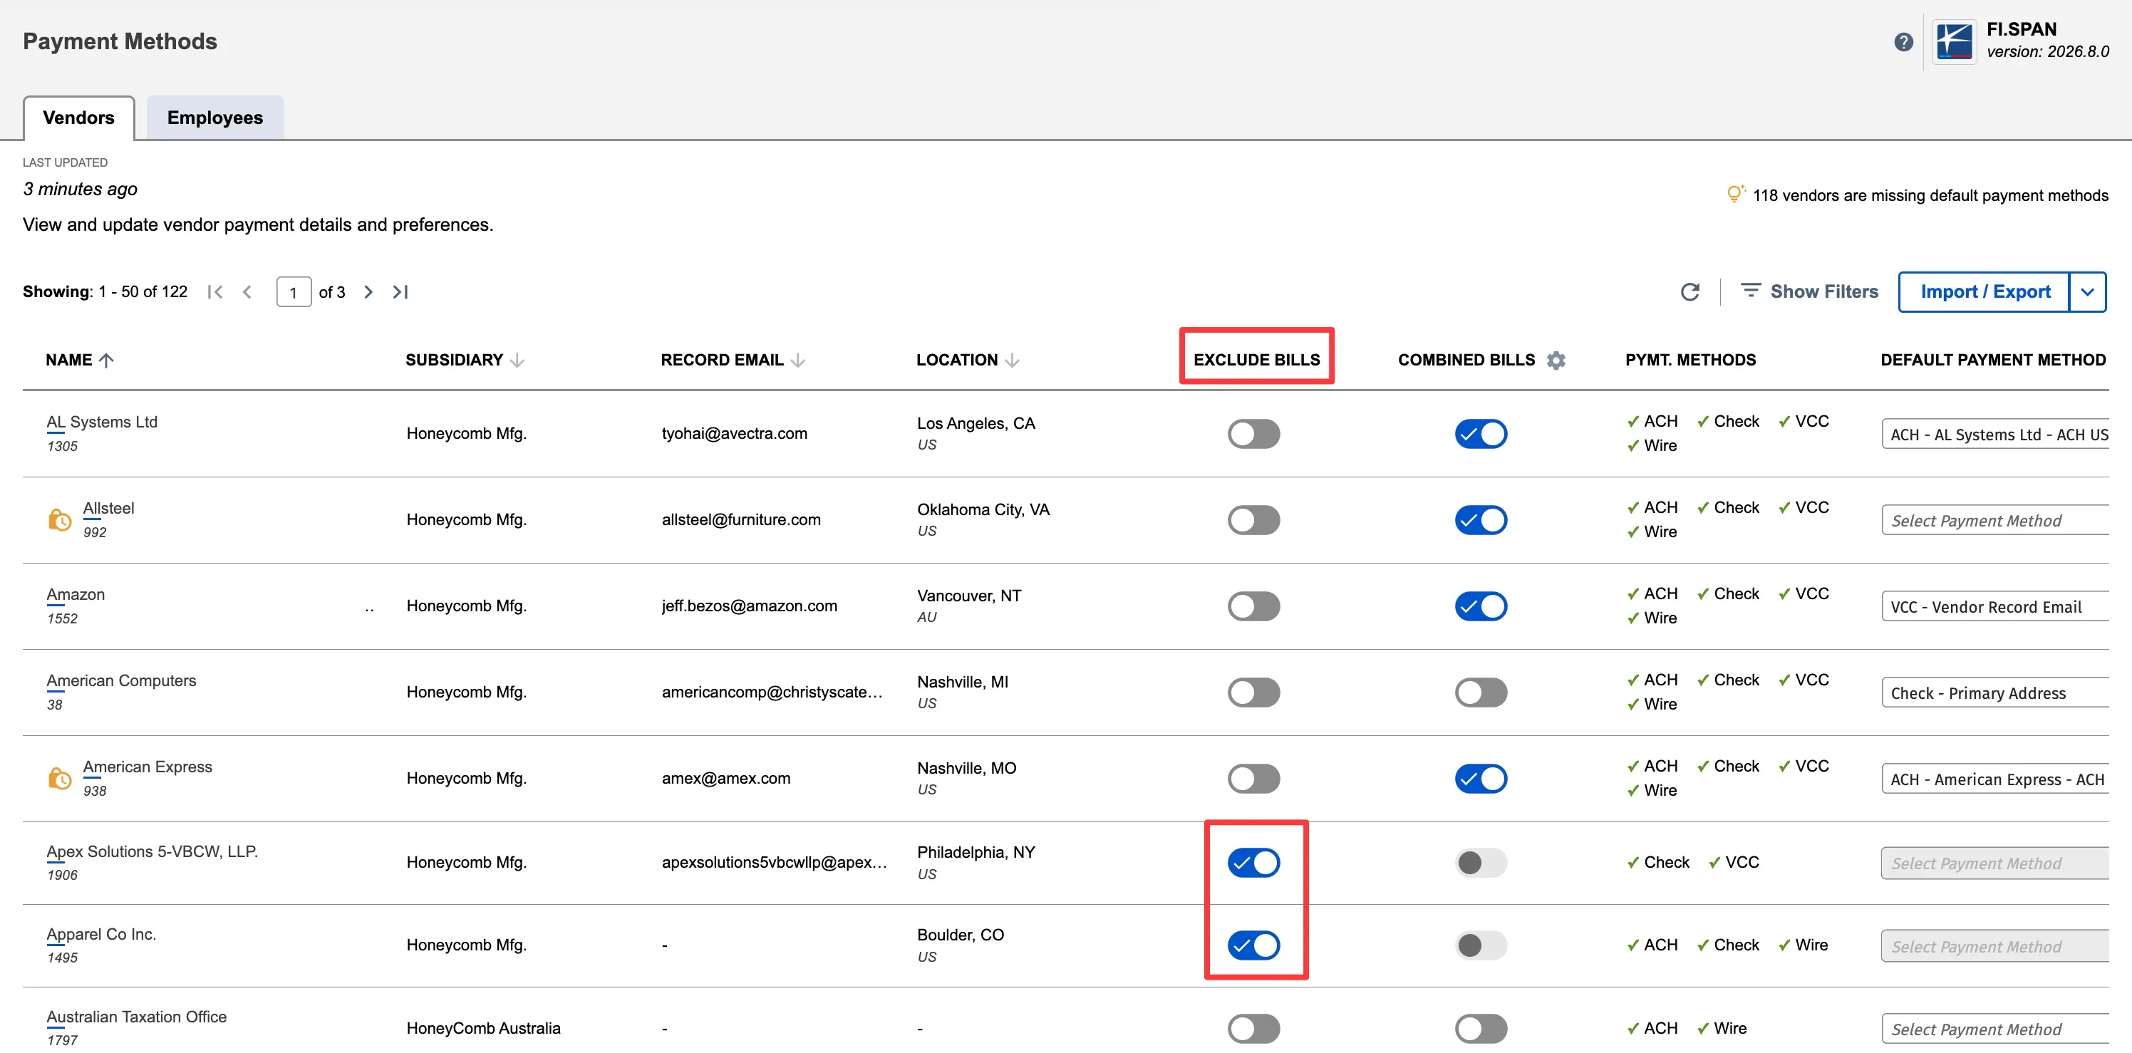The image size is (2132, 1053).
Task: Click the FI.SPAN logo icon
Action: click(1954, 41)
